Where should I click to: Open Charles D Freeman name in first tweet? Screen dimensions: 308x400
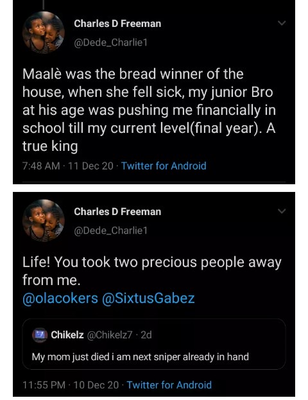click(x=117, y=24)
